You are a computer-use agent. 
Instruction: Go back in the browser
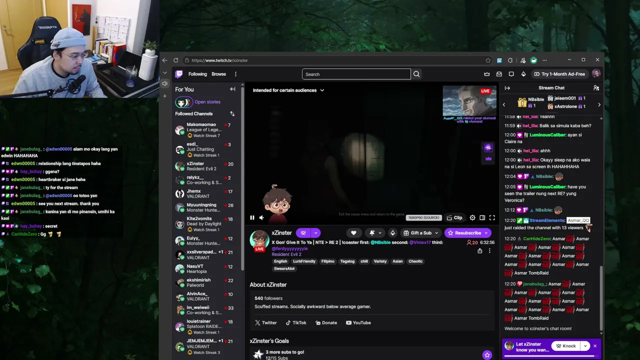[x=164, y=60]
